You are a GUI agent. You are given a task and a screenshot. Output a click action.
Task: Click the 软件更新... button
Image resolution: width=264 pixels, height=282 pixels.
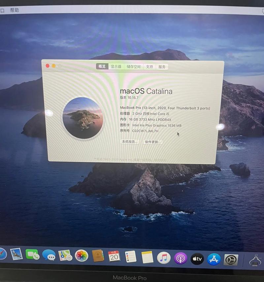153,142
